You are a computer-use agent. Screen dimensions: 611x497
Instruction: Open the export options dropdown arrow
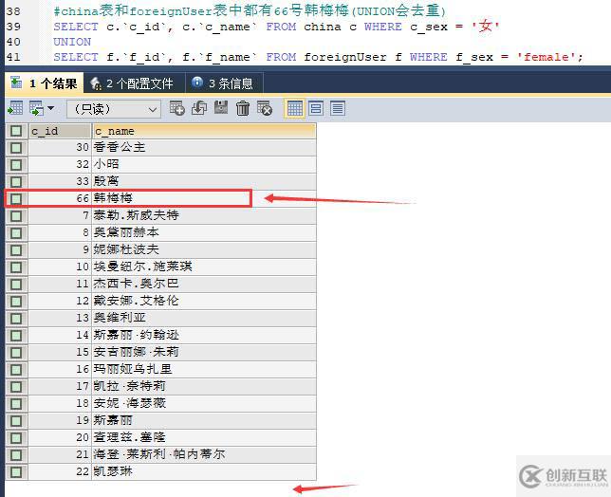tap(51, 108)
